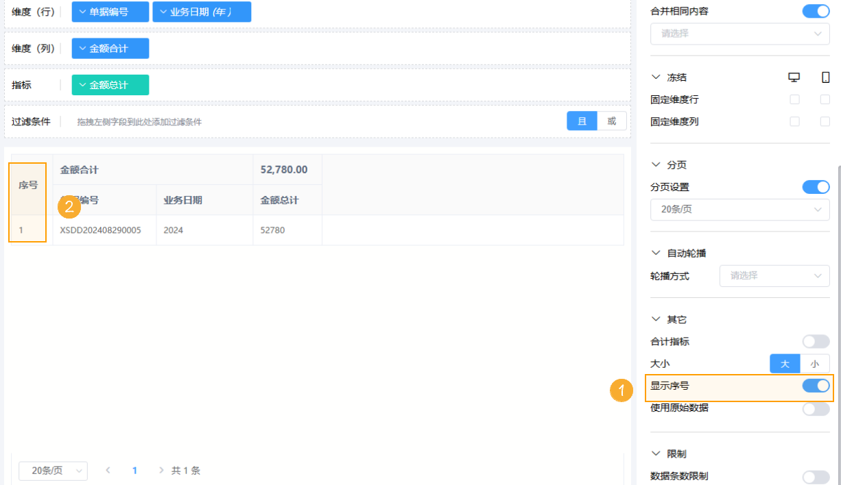Collapse the 自动轮播 section

point(655,253)
